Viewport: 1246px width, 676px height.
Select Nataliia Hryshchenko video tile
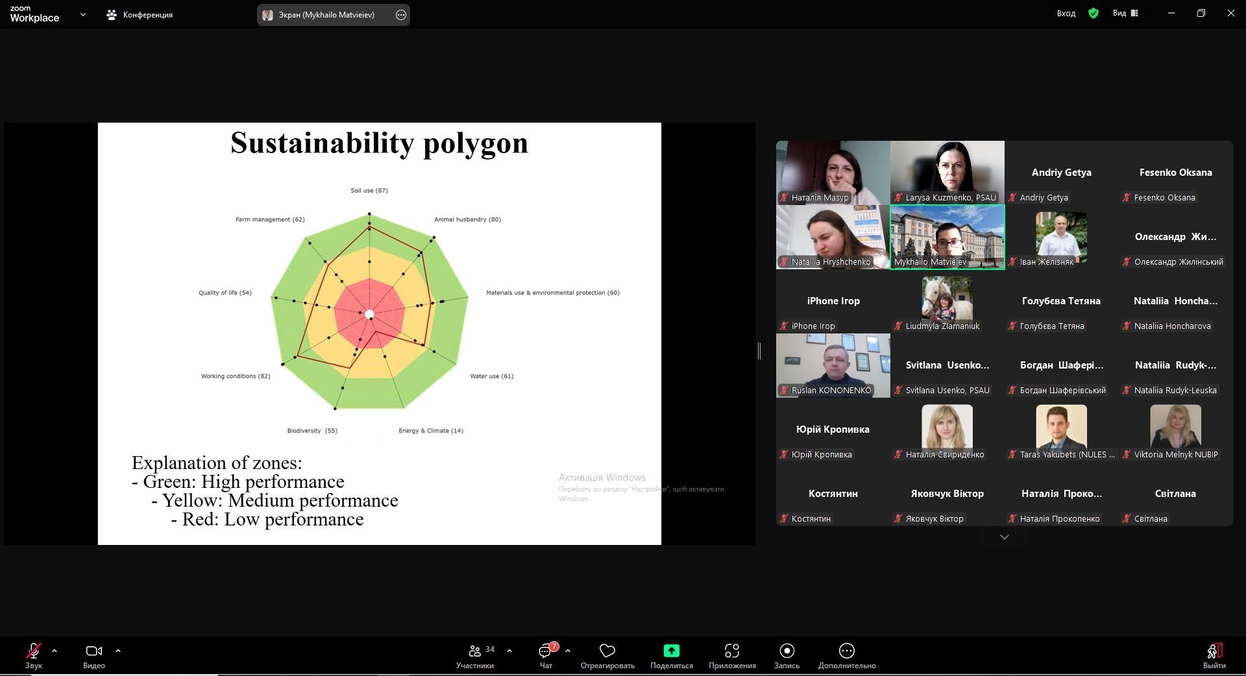pos(833,237)
